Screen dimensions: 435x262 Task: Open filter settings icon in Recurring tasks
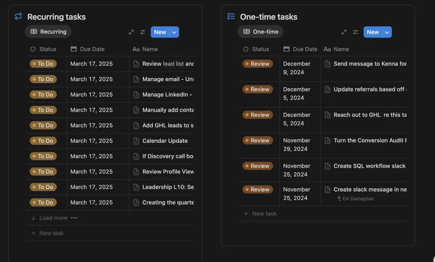click(x=143, y=32)
